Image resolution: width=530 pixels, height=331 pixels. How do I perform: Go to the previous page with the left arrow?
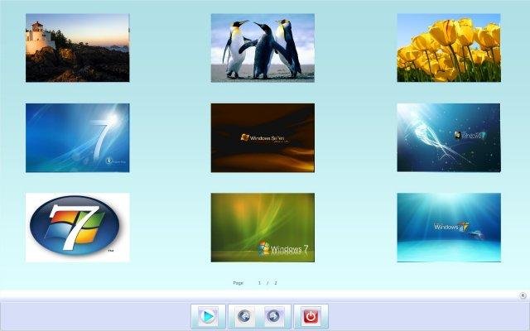point(244,316)
